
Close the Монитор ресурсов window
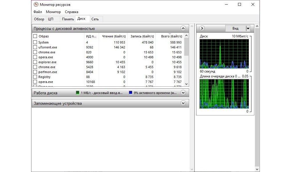click(253, 4)
